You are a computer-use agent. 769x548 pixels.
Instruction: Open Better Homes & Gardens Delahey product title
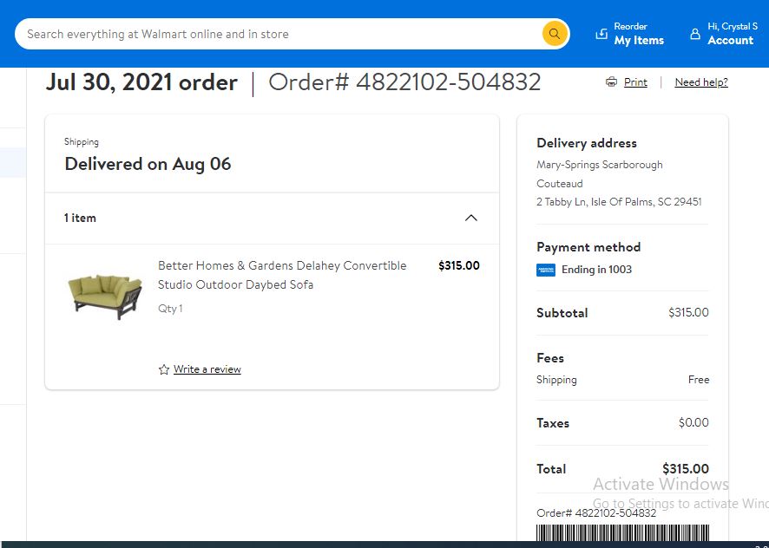pos(282,275)
